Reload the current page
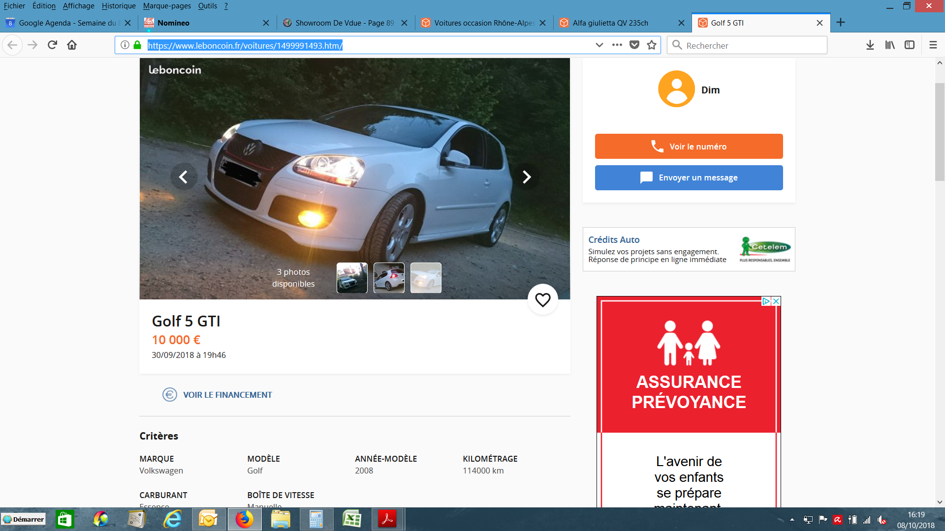 (x=52, y=45)
